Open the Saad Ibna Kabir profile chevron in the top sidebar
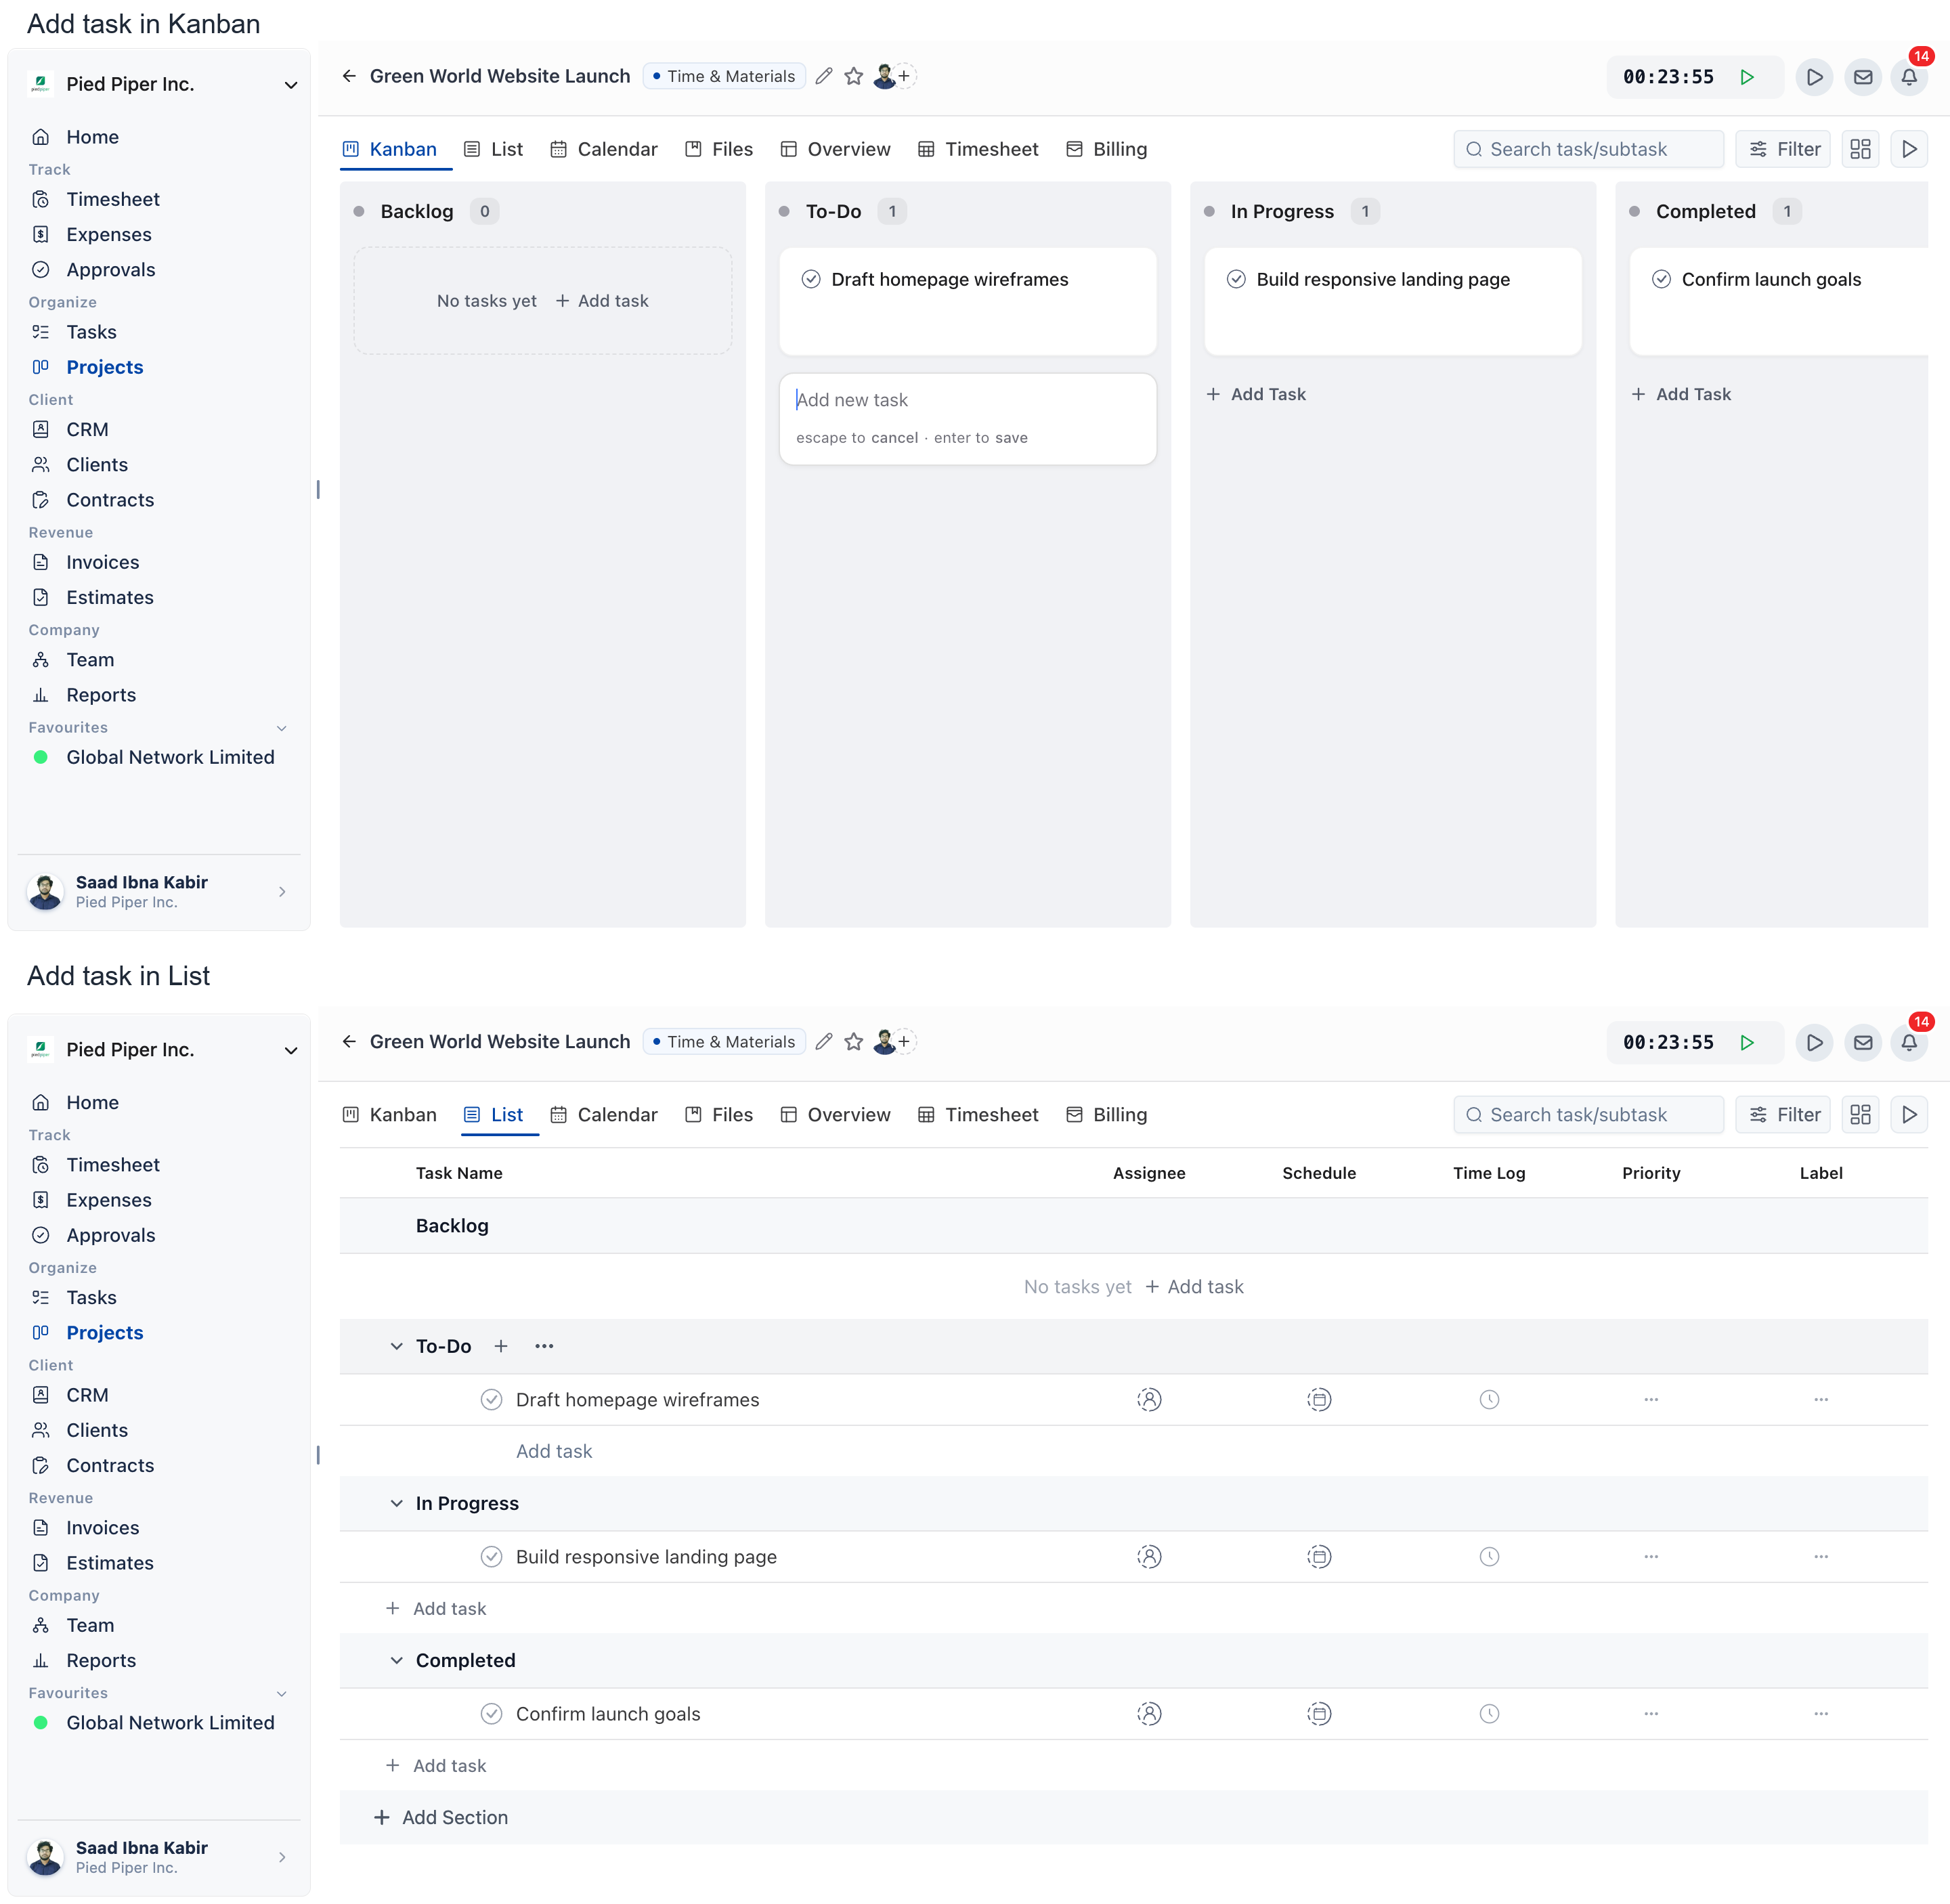Image resolution: width=1950 pixels, height=1904 pixels. pyautogui.click(x=282, y=892)
